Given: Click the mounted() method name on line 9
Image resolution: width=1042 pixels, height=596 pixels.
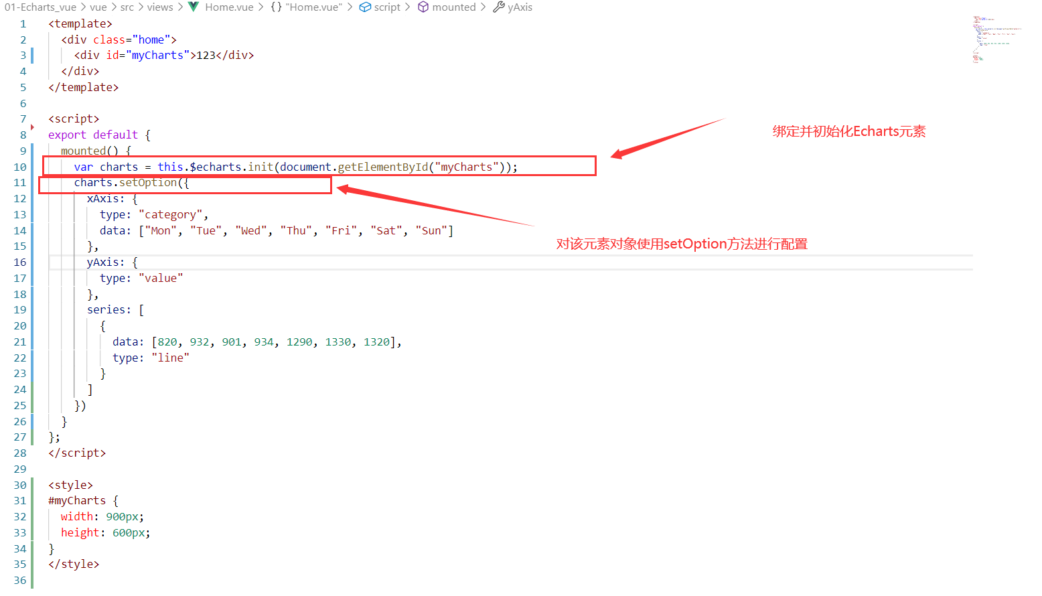Looking at the screenshot, I should pos(90,151).
